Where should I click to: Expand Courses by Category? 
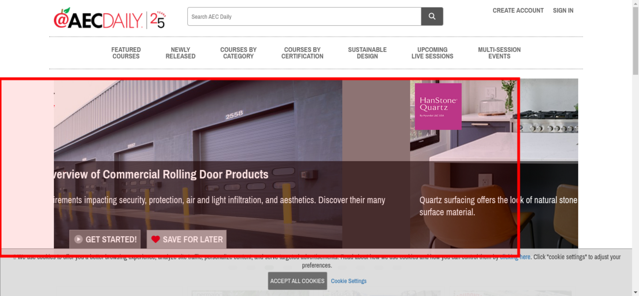tap(238, 53)
